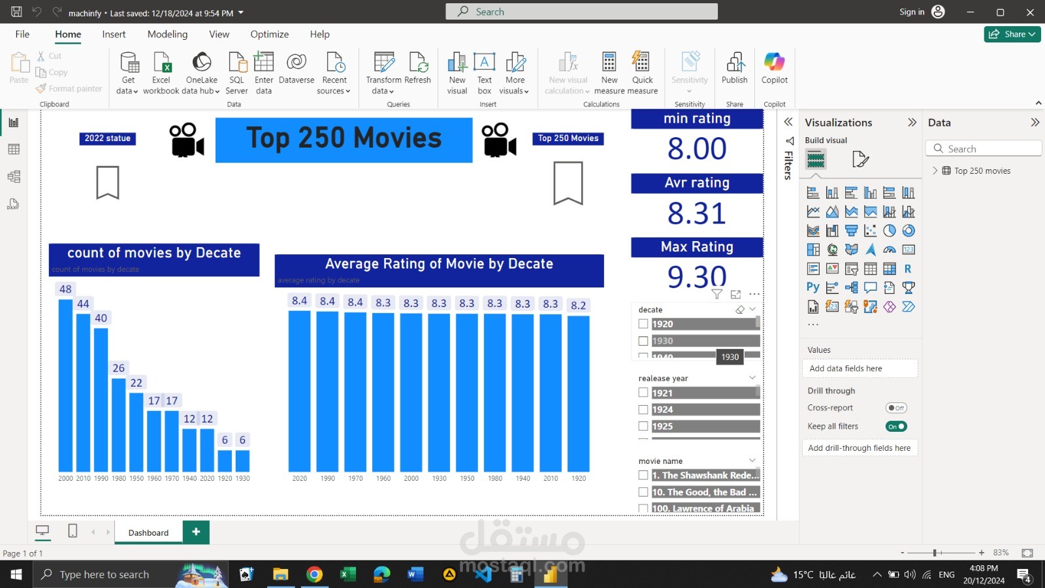The image size is (1045, 588).
Task: Select the Python visual icon
Action: [813, 287]
